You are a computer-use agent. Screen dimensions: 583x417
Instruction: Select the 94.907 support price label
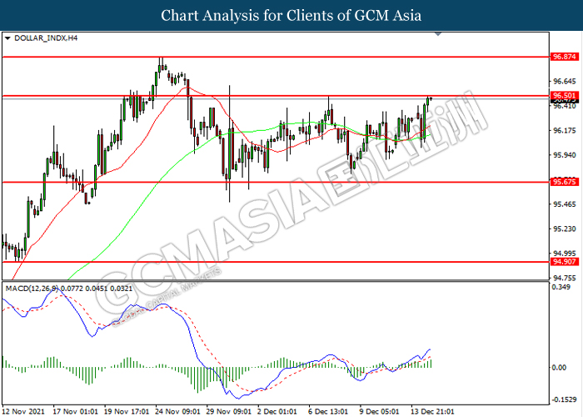click(x=565, y=261)
